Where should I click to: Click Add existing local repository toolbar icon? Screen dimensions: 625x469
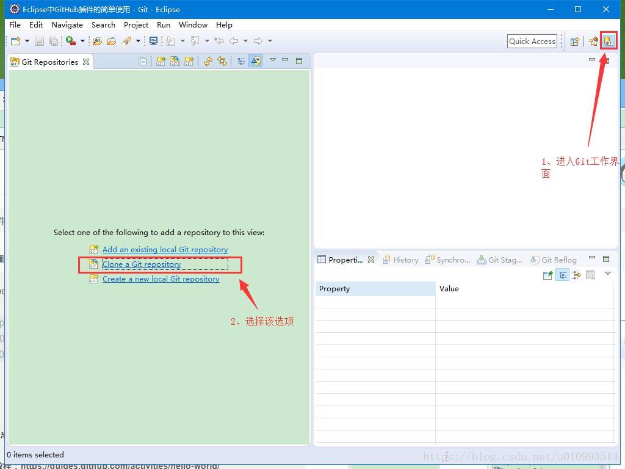coord(161,61)
